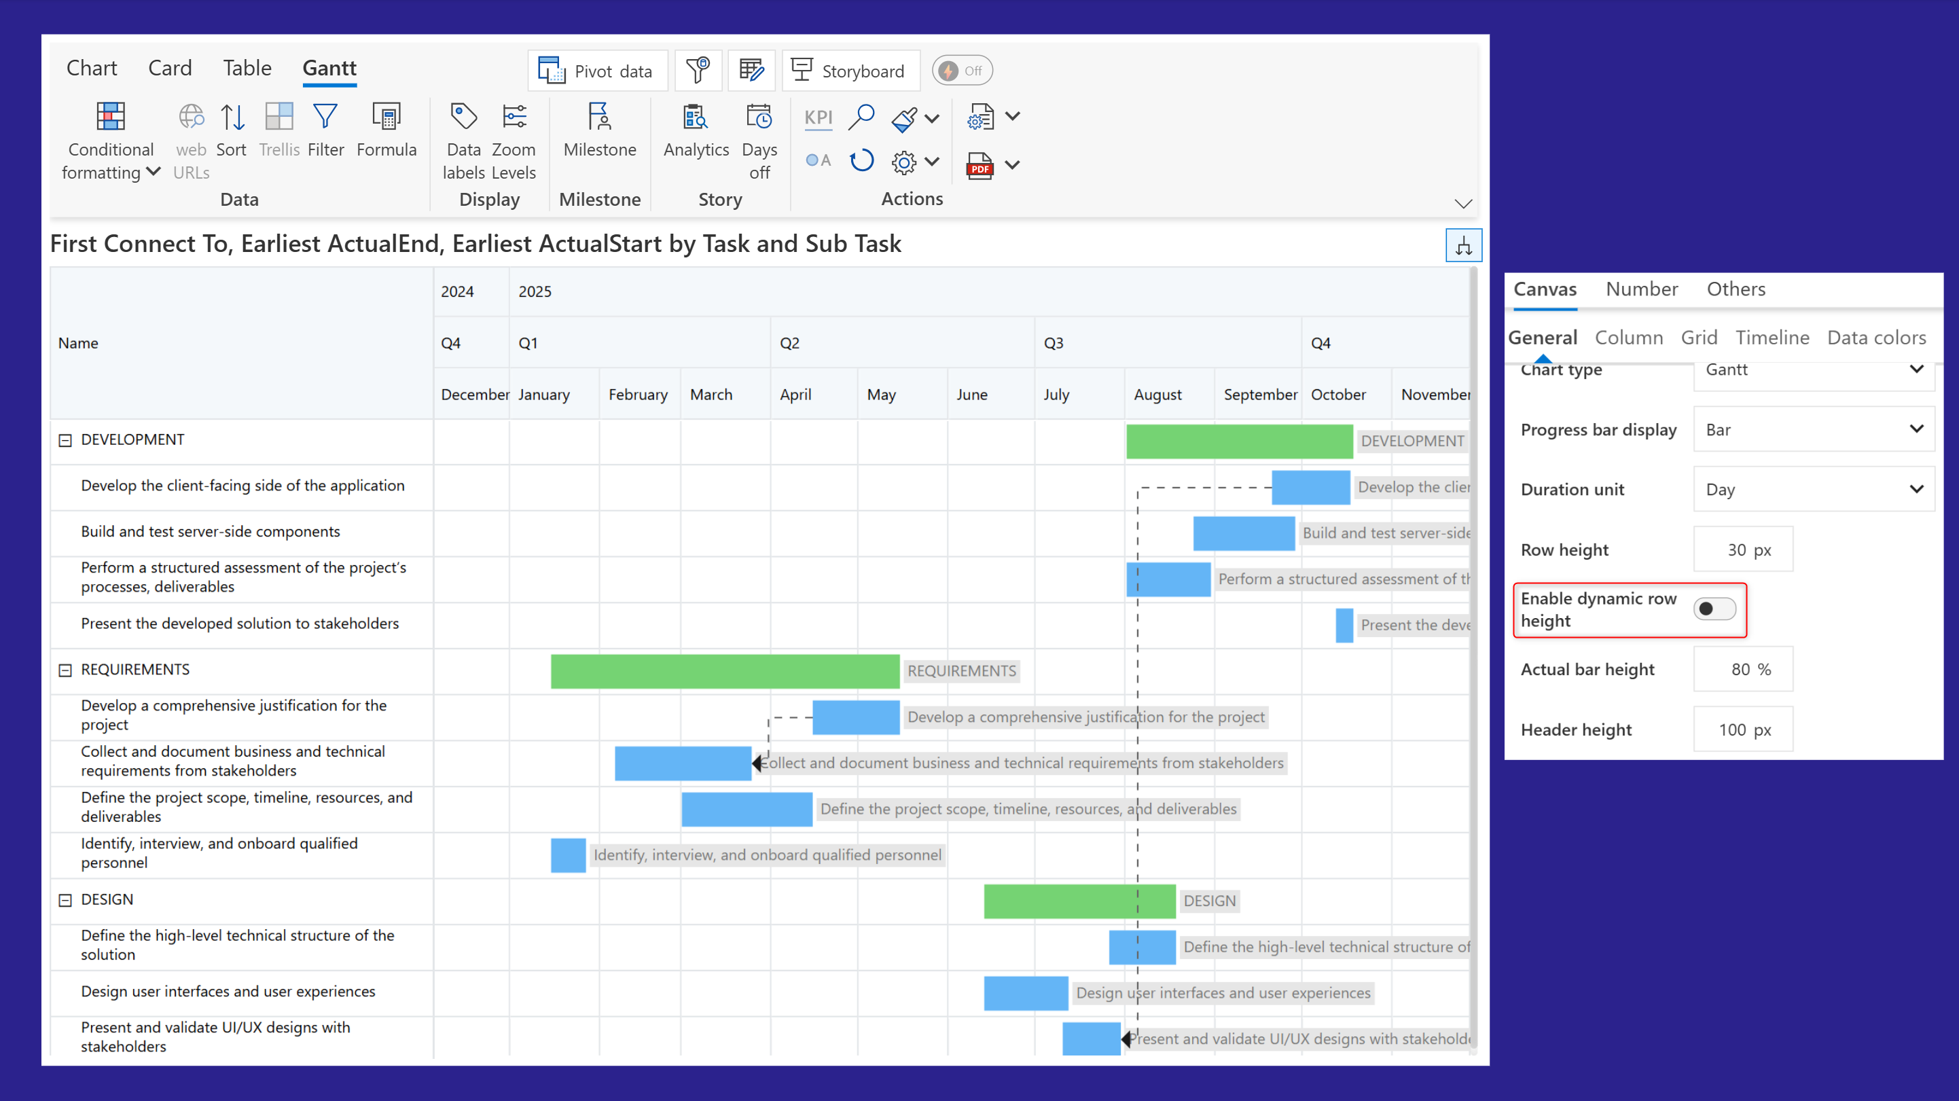Toggle the Days off option
This screenshot has width=1959, height=1101.
point(759,117)
